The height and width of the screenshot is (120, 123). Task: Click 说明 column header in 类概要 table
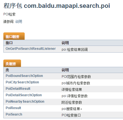(x=65, y=70)
